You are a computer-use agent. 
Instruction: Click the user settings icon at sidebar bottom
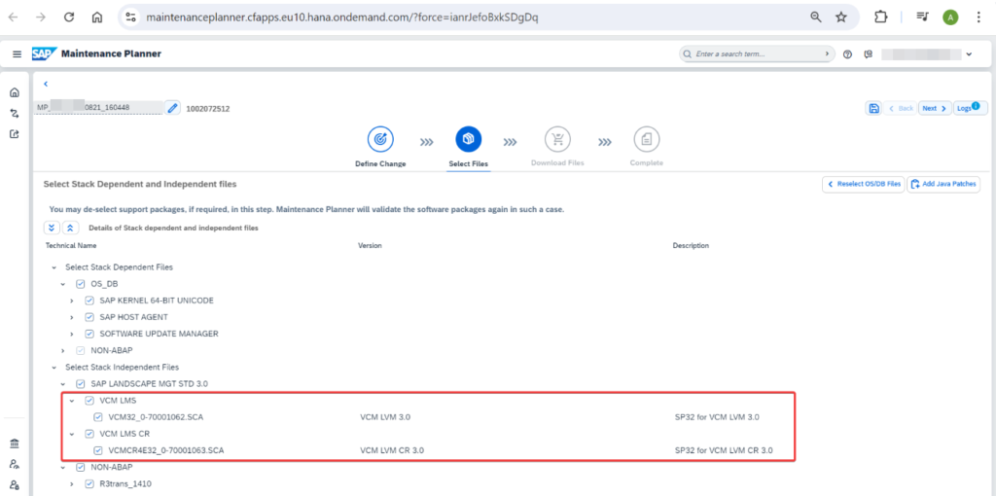(15, 484)
